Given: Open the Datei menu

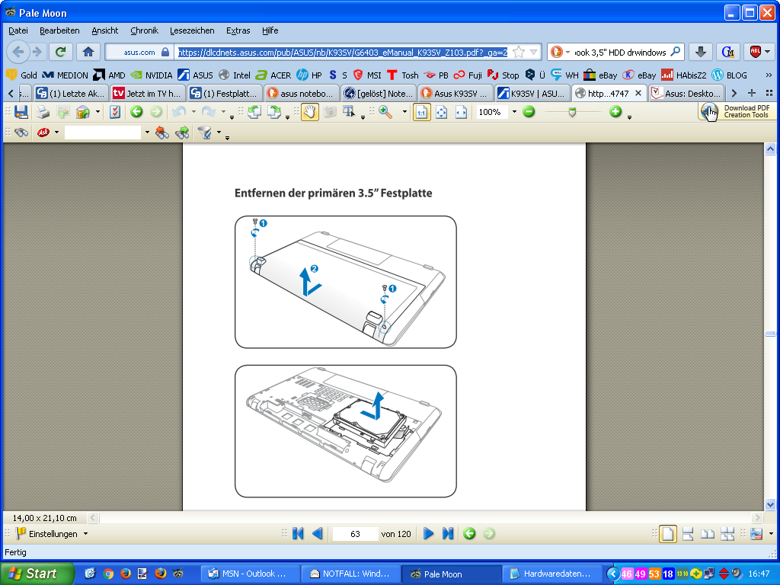Looking at the screenshot, I should click(18, 30).
